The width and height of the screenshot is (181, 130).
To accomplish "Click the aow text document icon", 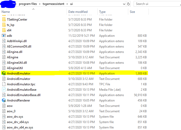I will point(4,106).
